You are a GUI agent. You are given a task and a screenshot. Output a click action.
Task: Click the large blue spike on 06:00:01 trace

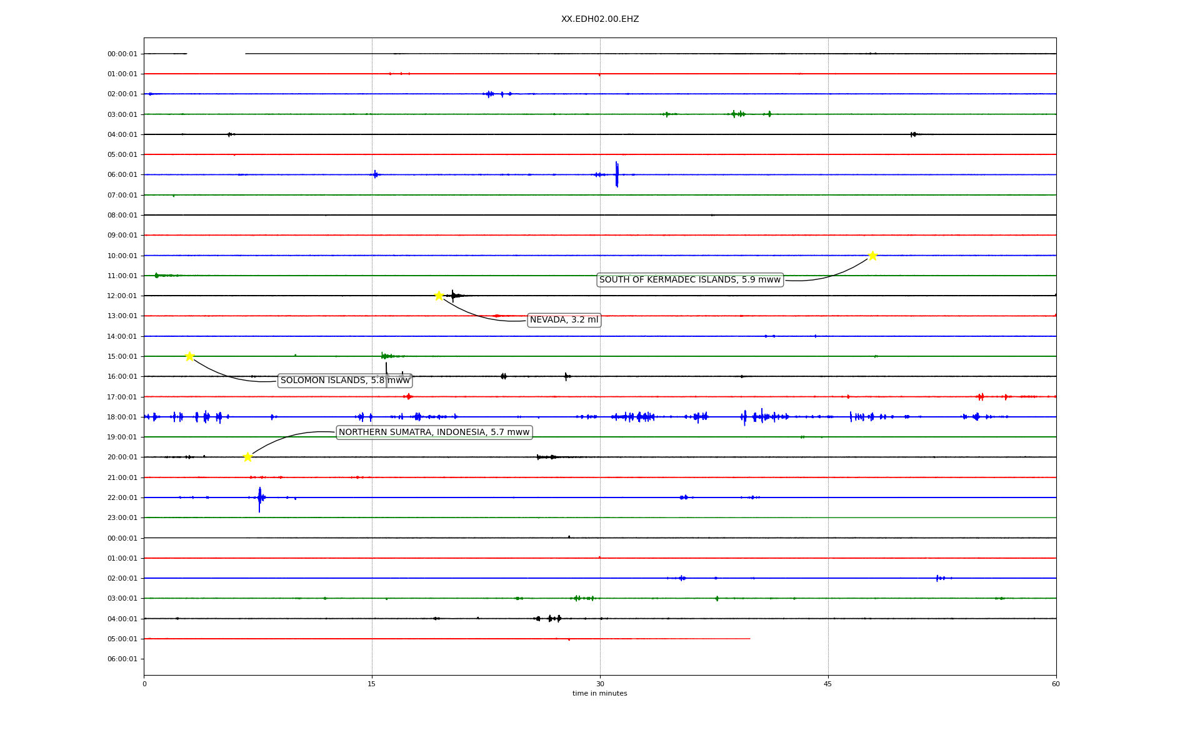pyautogui.click(x=617, y=174)
